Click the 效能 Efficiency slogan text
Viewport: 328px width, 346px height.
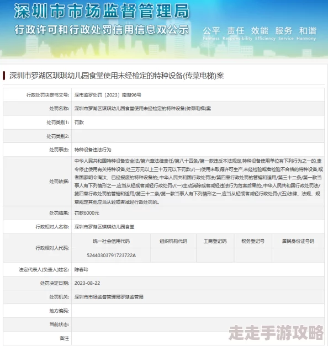265,33
